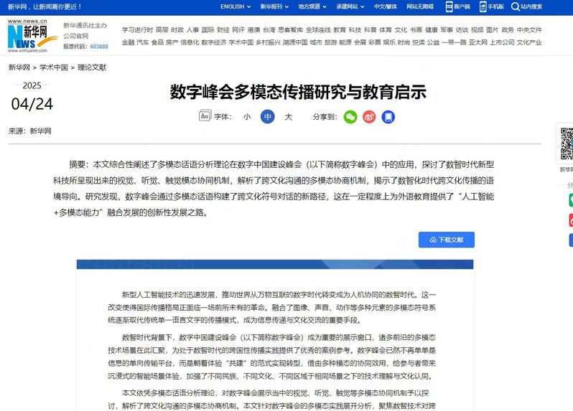Click the 教育 navigation item
Viewport: 573px width, 411px height.
[340, 30]
